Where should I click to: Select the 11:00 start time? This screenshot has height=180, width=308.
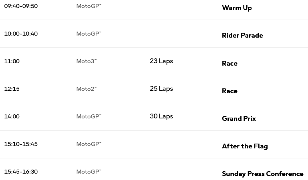pyautogui.click(x=12, y=61)
